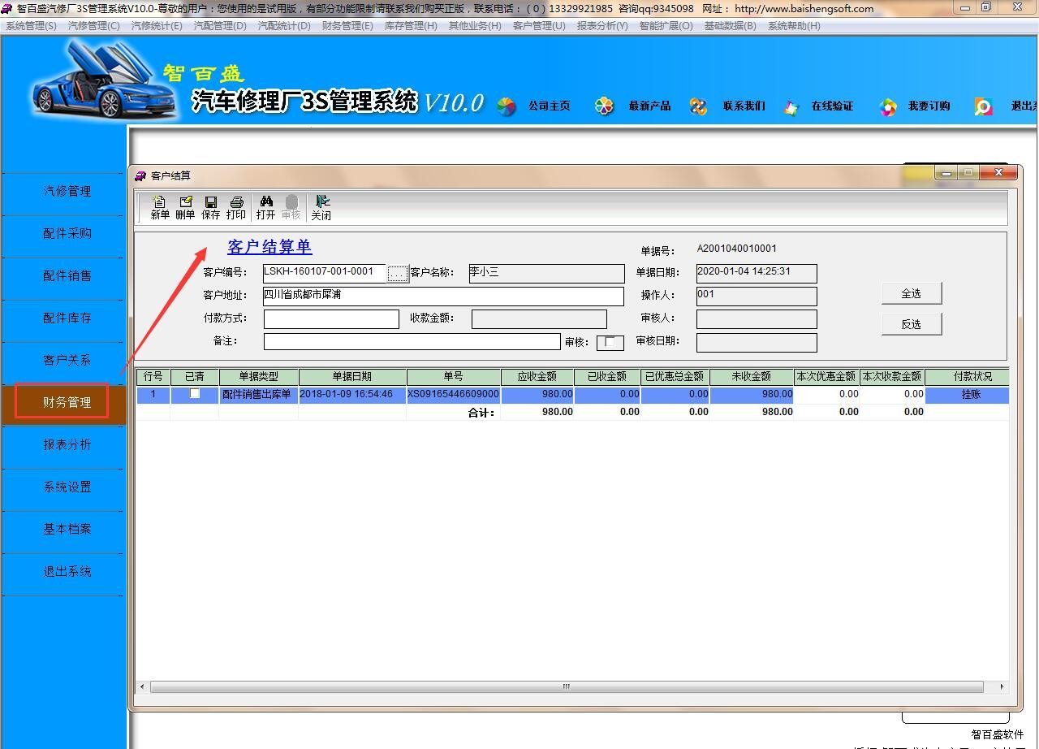Click the 2018-01-09 16:54:46 date cell
The image size is (1039, 749).
click(352, 395)
